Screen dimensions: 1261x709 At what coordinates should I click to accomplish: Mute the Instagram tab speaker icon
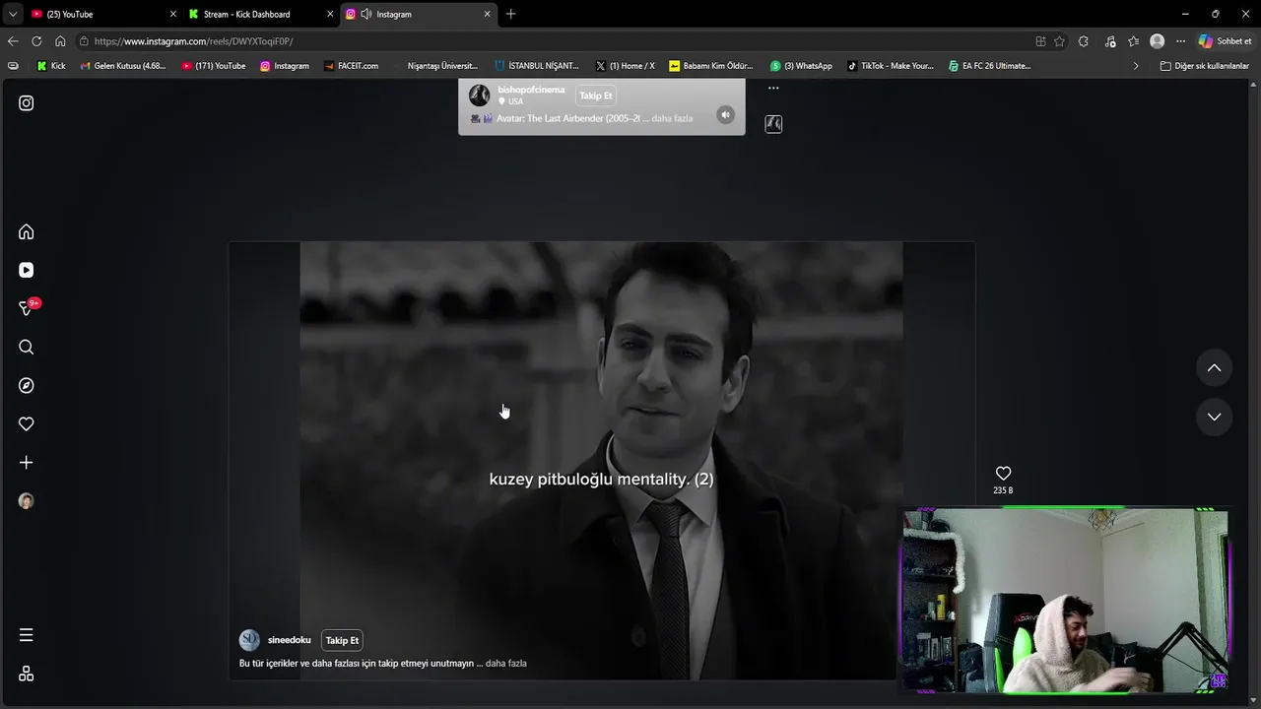pos(366,14)
